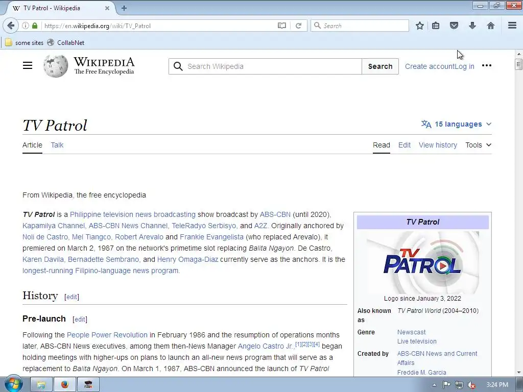Open the Angelo Castro Jr. link

(x=266, y=347)
